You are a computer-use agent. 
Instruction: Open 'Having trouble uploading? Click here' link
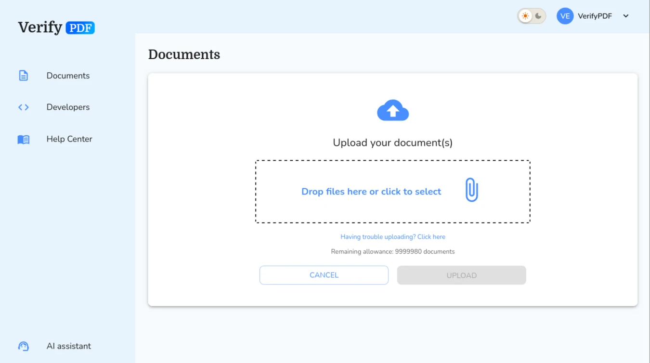pos(393,237)
